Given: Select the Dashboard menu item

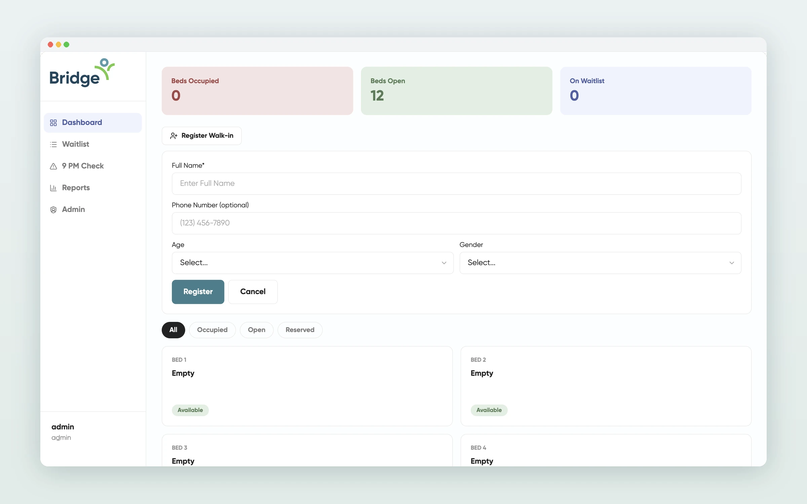Looking at the screenshot, I should (x=93, y=123).
